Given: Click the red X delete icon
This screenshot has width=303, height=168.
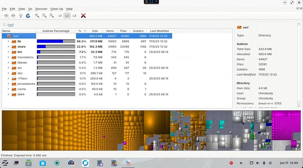Looking at the screenshot, I should (83, 16).
